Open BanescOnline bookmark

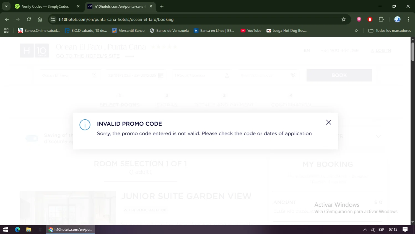[x=39, y=31]
